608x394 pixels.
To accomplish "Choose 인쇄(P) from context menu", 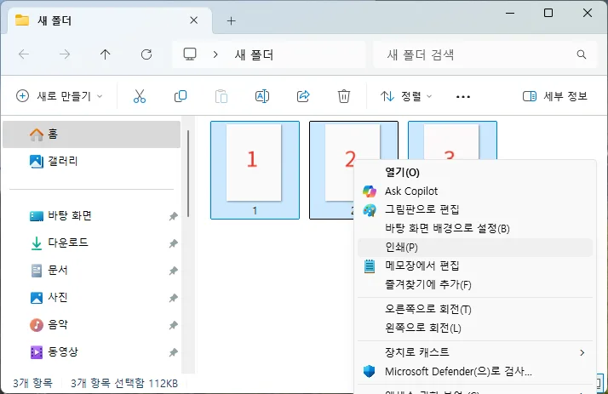I will tap(475, 247).
